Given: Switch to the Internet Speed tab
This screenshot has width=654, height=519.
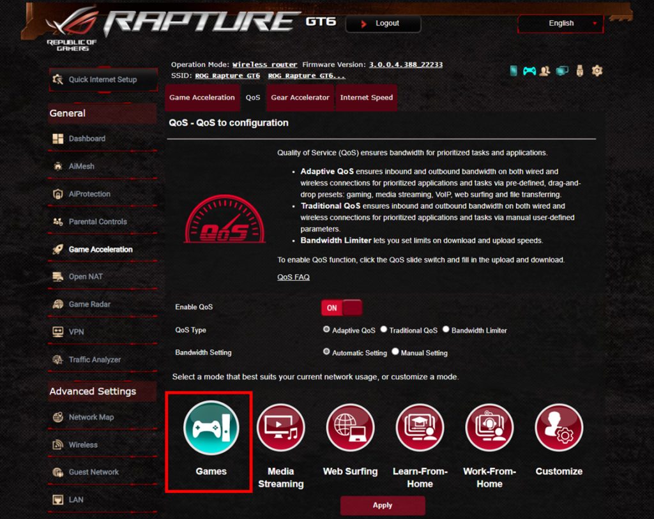Looking at the screenshot, I should [x=366, y=98].
